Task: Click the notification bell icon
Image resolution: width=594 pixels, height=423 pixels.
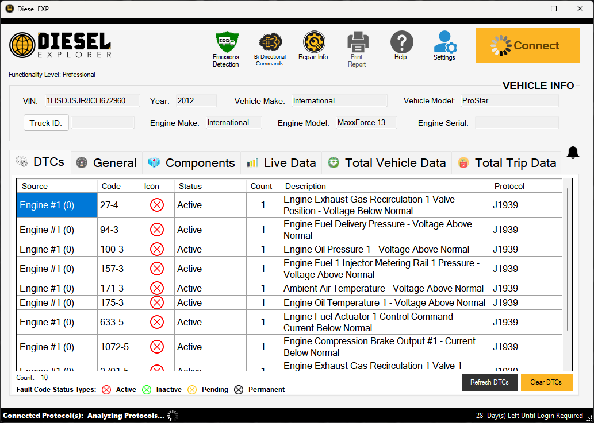Action: pos(573,152)
